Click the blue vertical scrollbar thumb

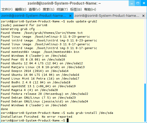(145, 103)
